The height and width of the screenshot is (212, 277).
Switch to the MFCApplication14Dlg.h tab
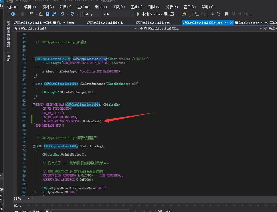[104, 23]
